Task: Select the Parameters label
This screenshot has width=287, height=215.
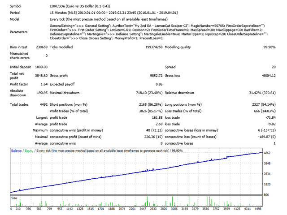Action: coord(18,32)
